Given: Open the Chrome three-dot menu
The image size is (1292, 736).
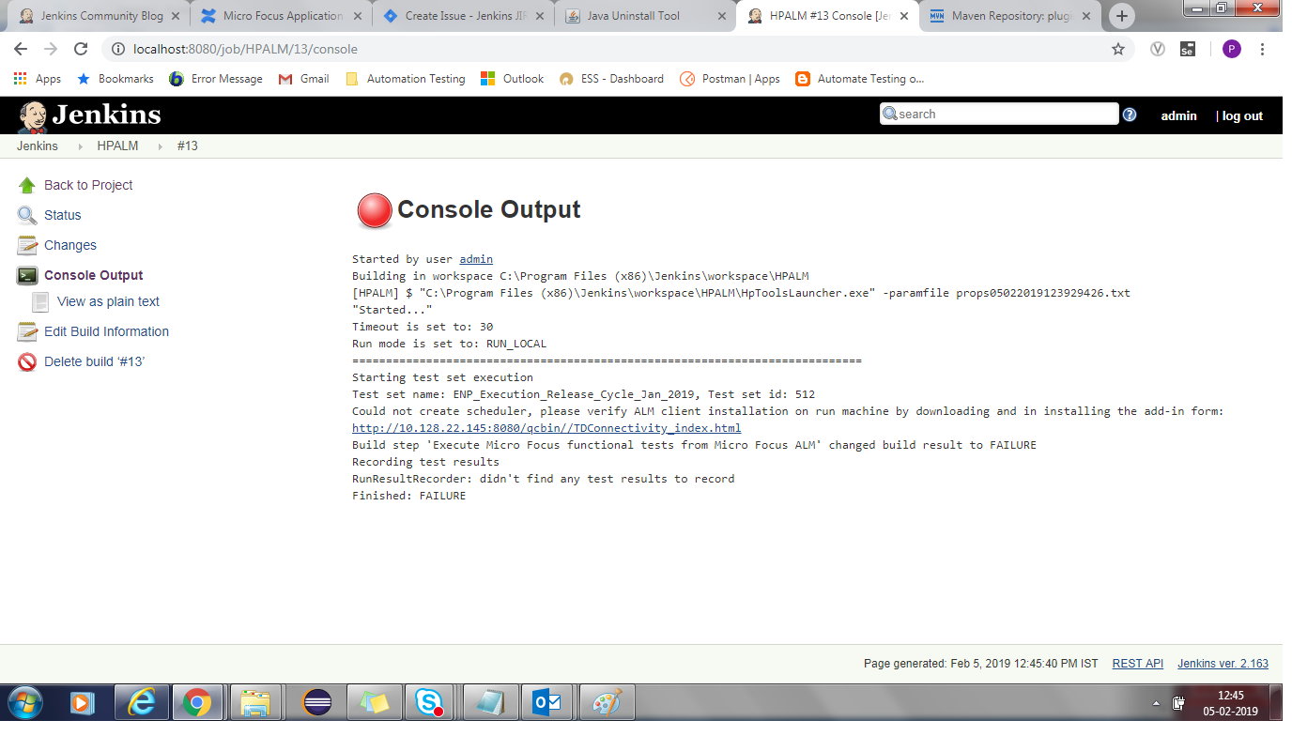Looking at the screenshot, I should (x=1263, y=49).
